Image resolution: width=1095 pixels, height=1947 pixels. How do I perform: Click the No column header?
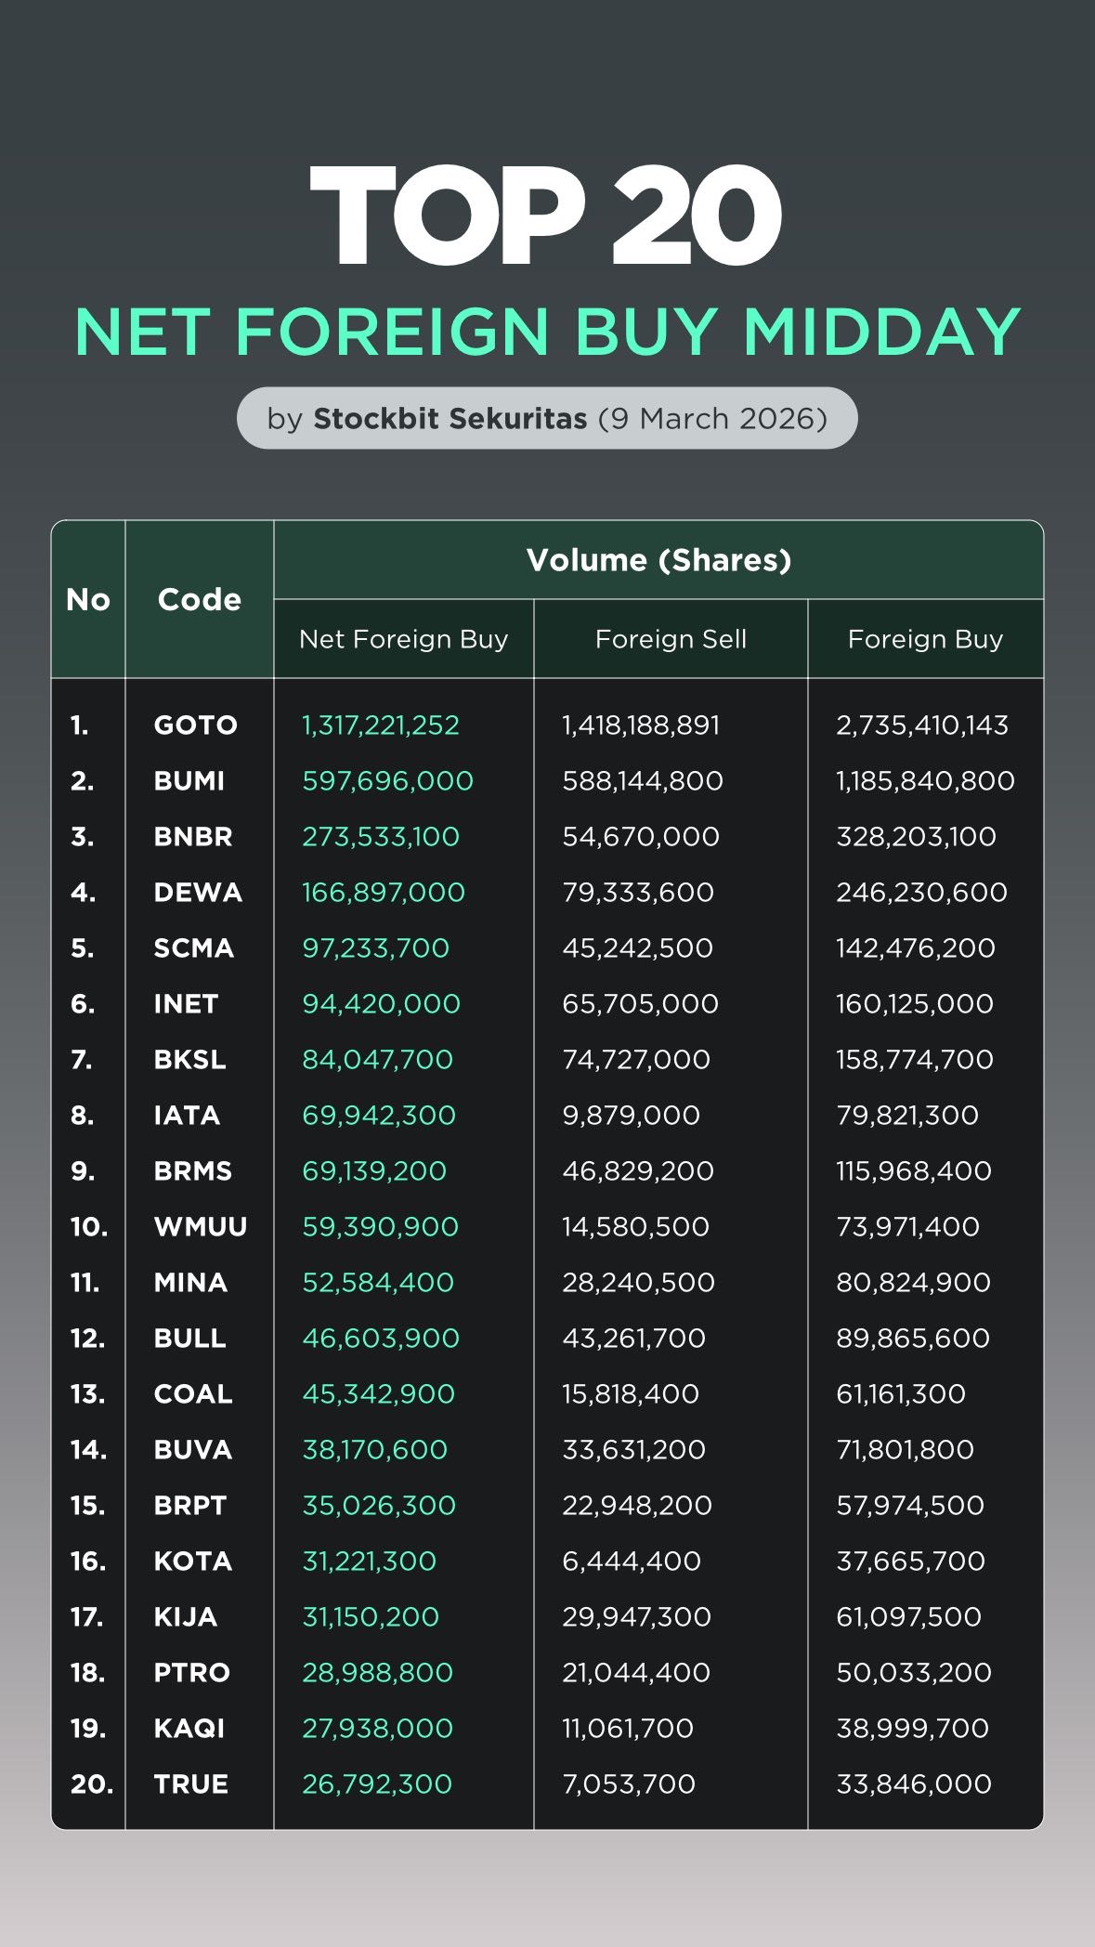[x=88, y=599]
